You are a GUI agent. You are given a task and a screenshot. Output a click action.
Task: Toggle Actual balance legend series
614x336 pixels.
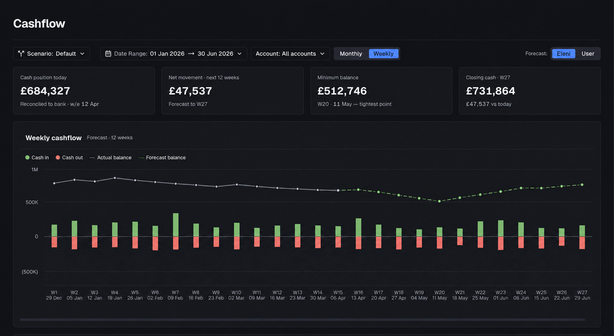point(111,158)
